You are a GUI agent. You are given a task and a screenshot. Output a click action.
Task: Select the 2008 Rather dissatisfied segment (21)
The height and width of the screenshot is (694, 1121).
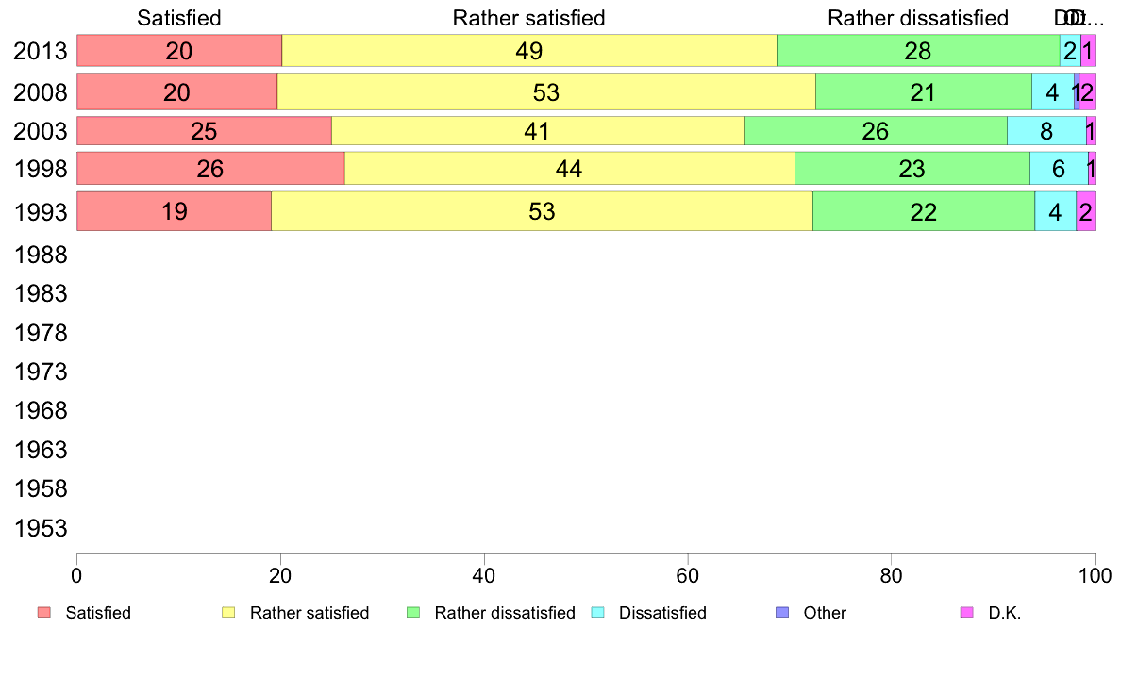tap(923, 92)
